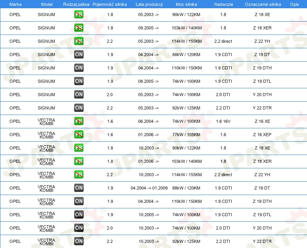Screen dimensions: 307x248
Task: Select Y 20 DTH engine code in Signum row
Action: pyautogui.click(x=262, y=95)
